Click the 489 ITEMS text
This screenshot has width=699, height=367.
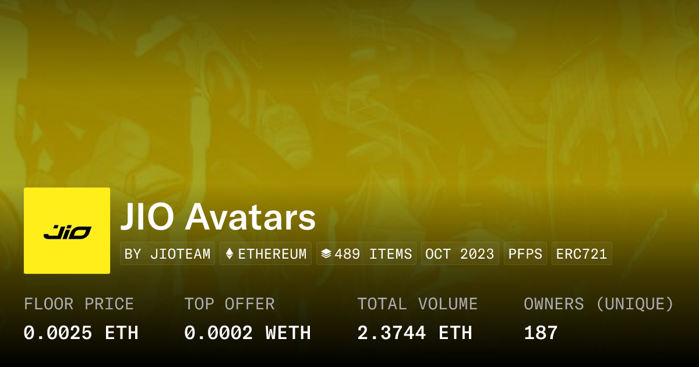pyautogui.click(x=373, y=254)
